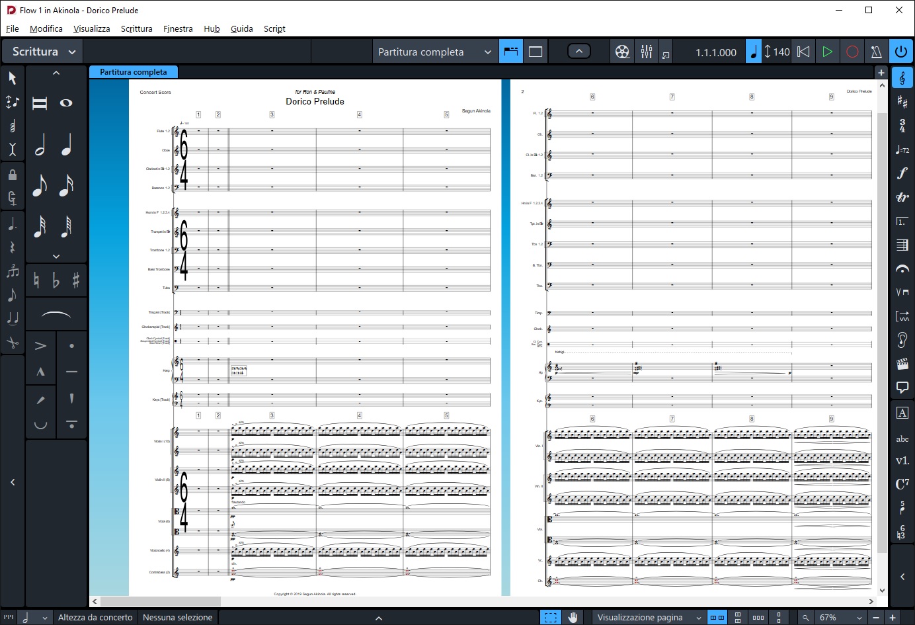Open the Chord symbols panel
Screen dimensions: 915x625
point(902,484)
